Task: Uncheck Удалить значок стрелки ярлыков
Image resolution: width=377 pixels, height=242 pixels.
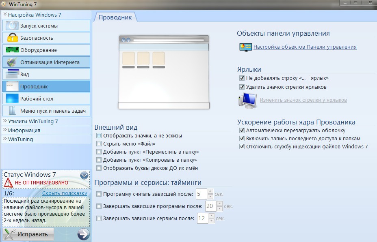Action: click(x=242, y=87)
